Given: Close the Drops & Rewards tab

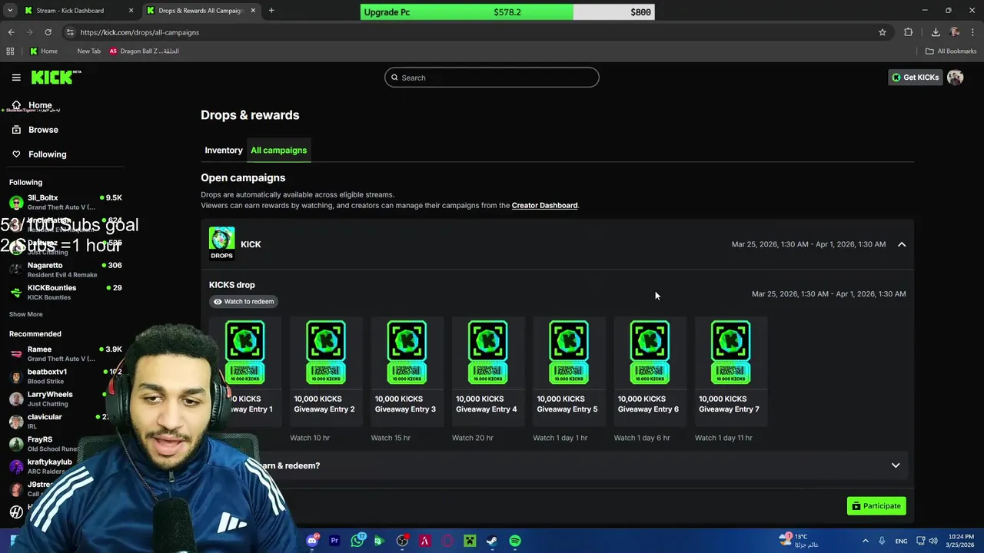Looking at the screenshot, I should tap(252, 11).
